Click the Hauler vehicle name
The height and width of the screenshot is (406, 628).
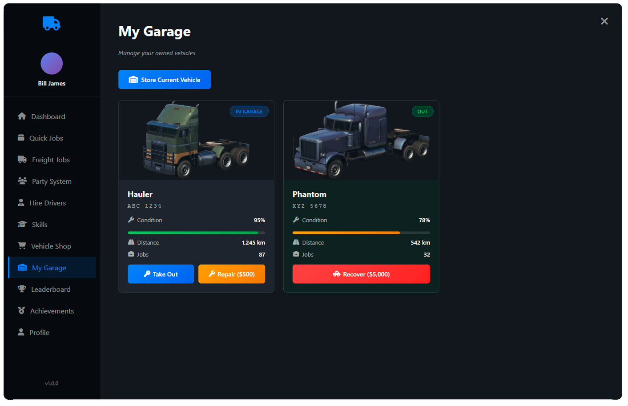pos(140,194)
